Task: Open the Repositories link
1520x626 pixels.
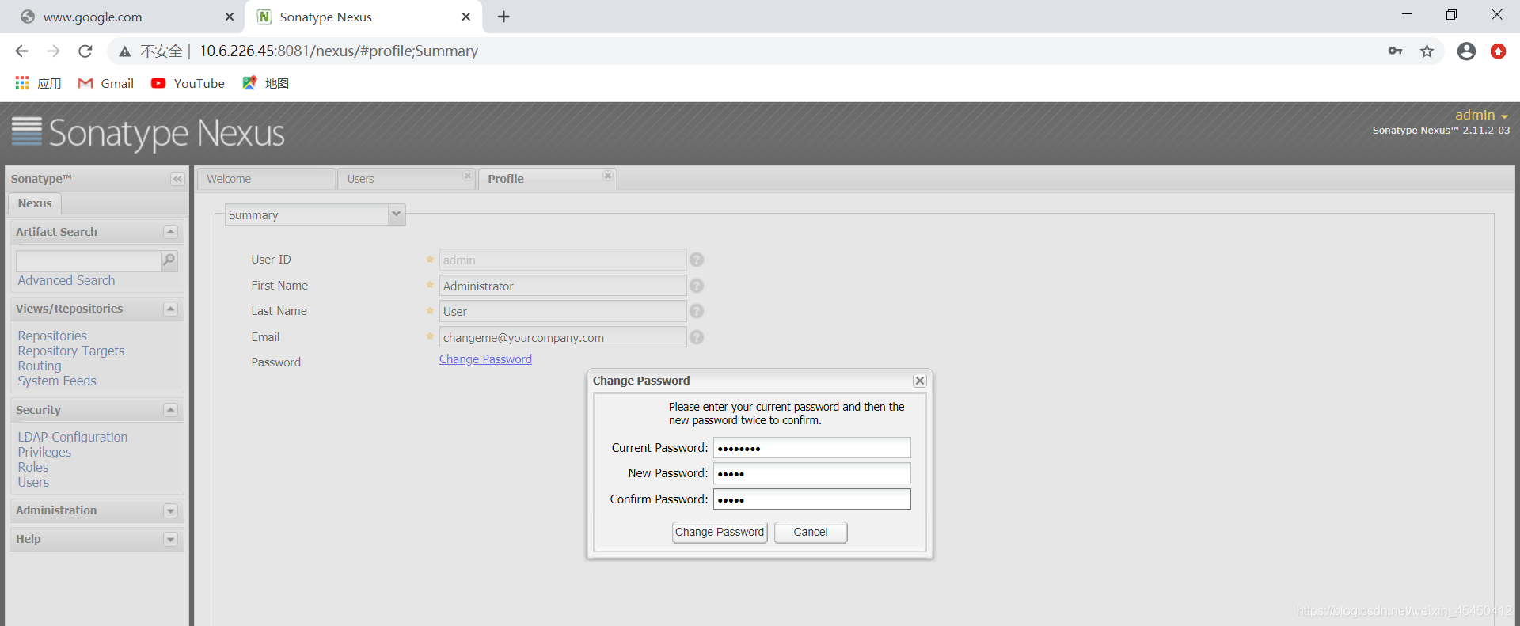Action: click(52, 336)
